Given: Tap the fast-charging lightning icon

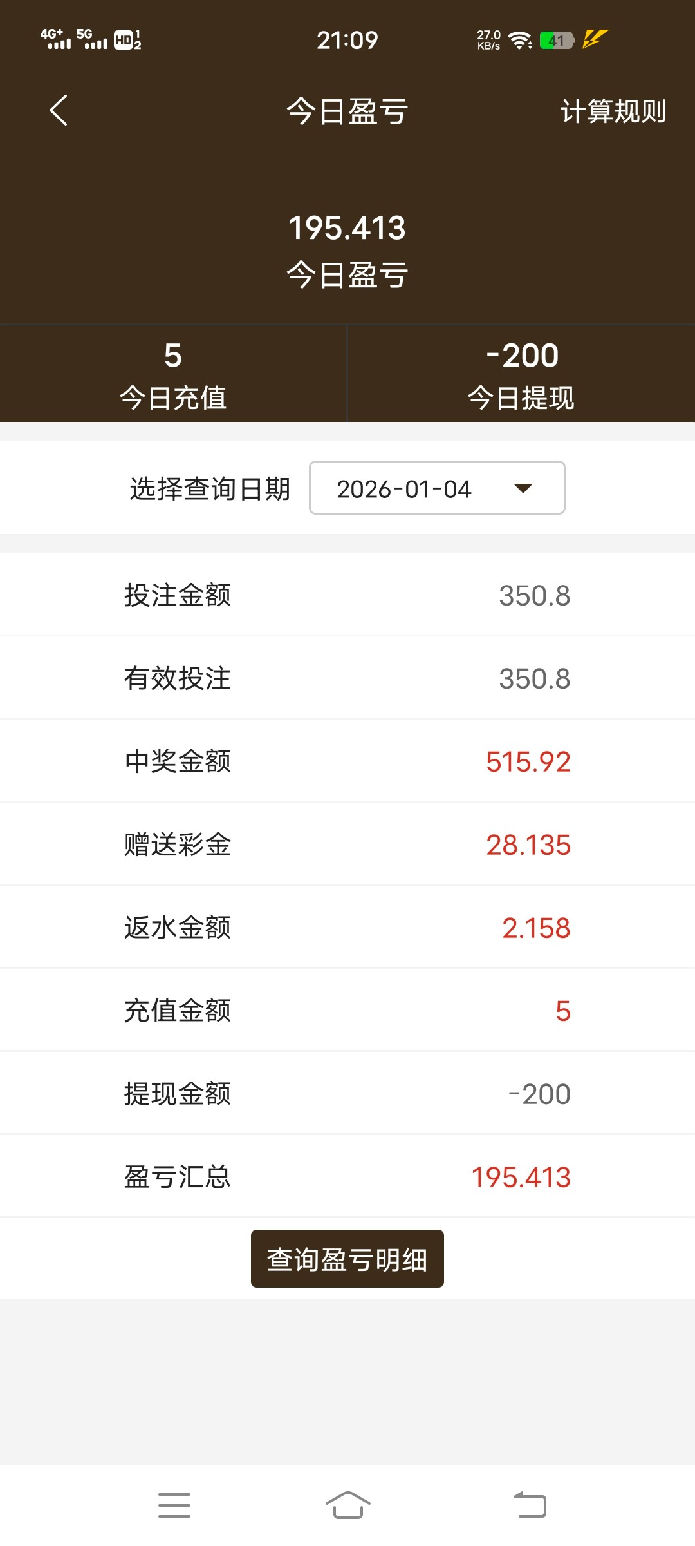Looking at the screenshot, I should [595, 39].
